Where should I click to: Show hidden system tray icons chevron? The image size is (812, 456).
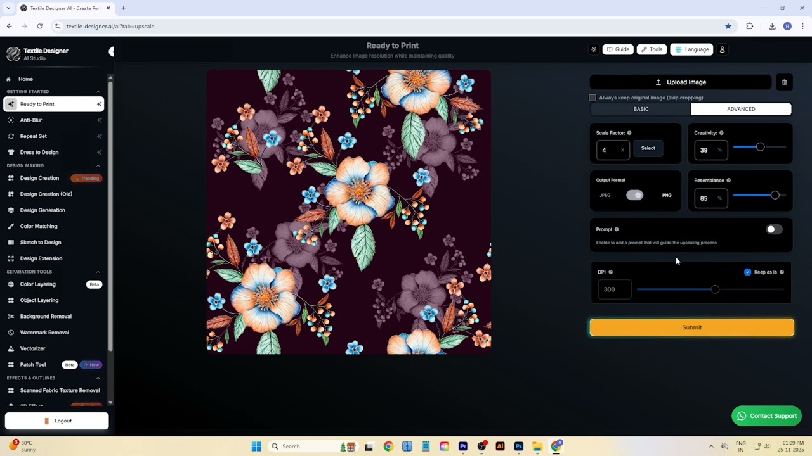click(711, 446)
